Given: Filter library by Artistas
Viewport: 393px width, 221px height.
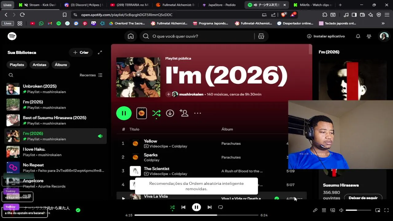Looking at the screenshot, I should [40, 65].
